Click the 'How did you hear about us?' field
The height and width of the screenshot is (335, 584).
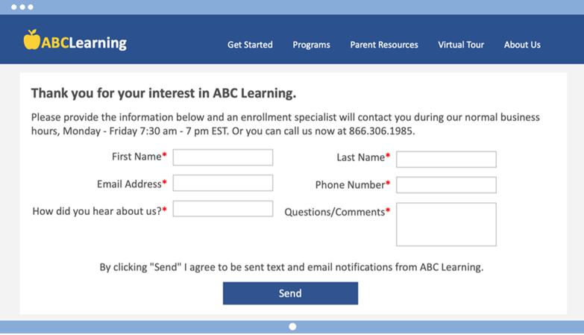click(223, 209)
